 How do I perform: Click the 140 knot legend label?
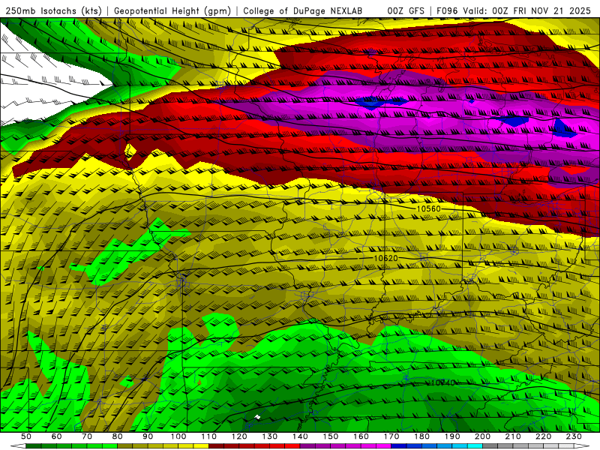coord(300,436)
